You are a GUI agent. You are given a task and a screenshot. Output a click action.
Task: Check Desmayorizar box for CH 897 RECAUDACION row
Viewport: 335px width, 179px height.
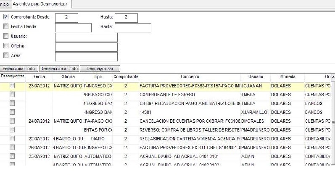tap(12, 103)
